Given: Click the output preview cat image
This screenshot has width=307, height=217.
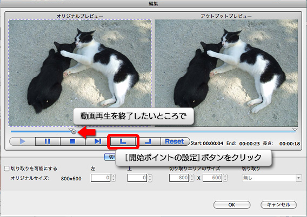Looking at the screenshot, I should (x=226, y=73).
